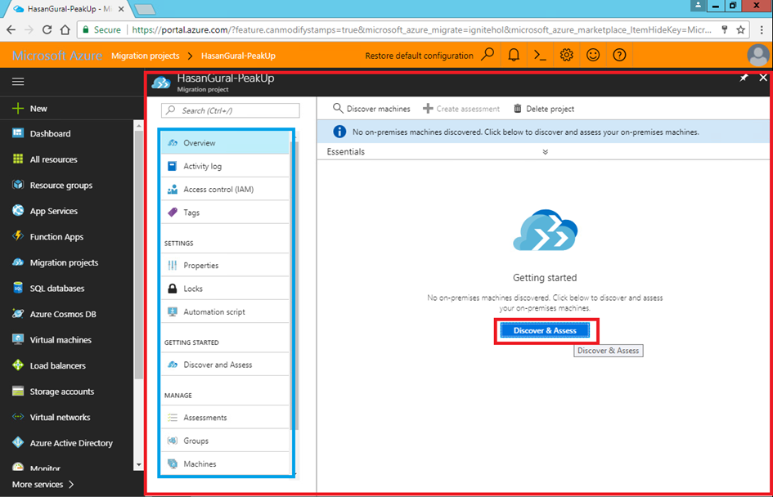This screenshot has height=497, width=773.
Task: Open the help question mark
Action: point(619,55)
